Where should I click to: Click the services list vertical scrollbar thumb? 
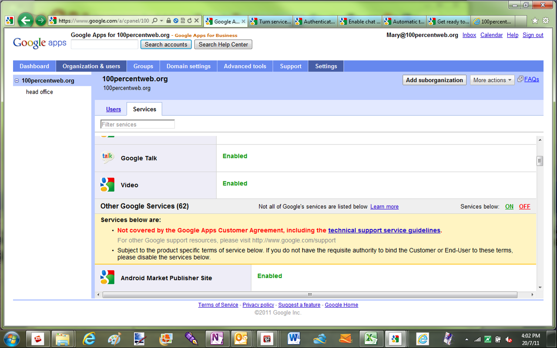(540, 161)
